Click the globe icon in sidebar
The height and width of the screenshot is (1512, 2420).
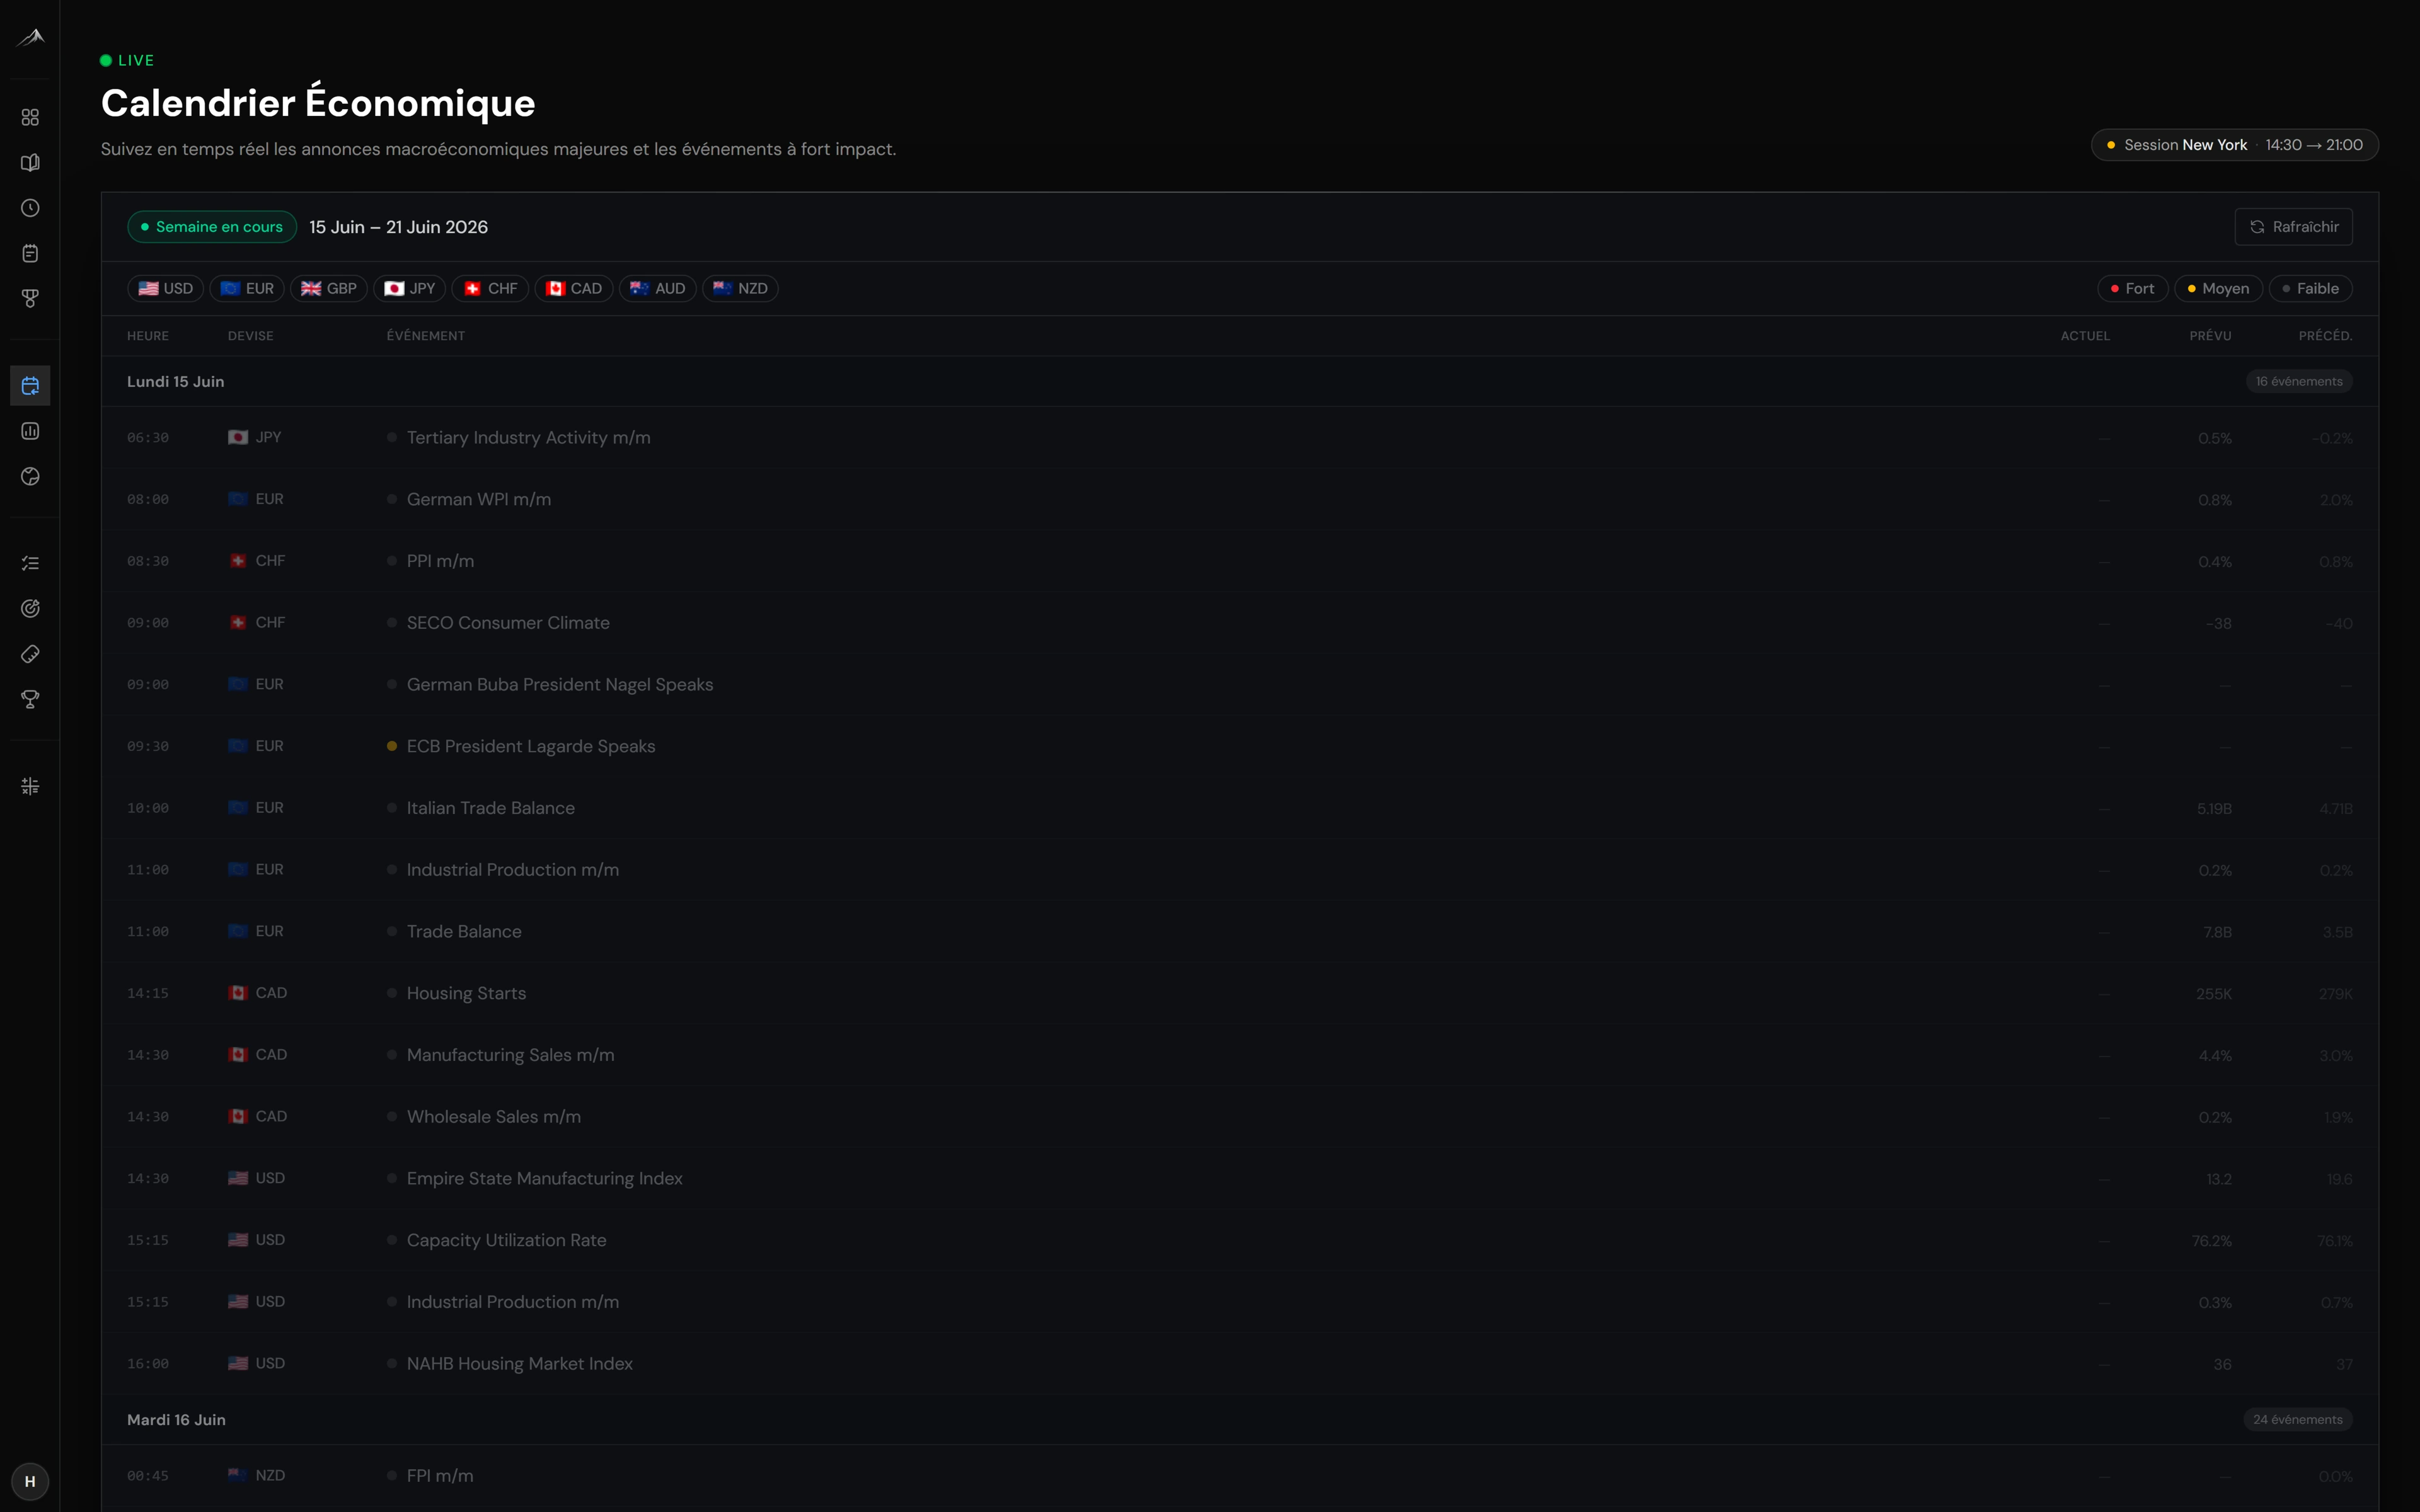tap(30, 476)
